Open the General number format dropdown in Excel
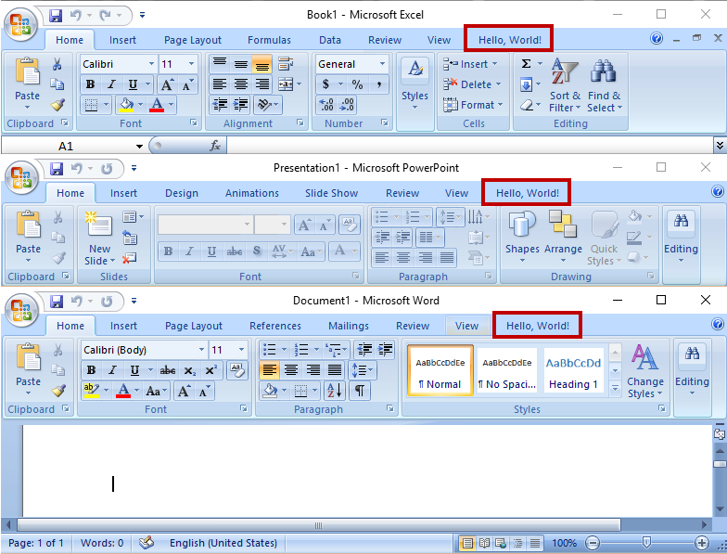Image resolution: width=727 pixels, height=554 pixels. click(382, 64)
